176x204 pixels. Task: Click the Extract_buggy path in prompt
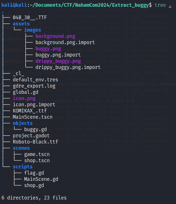130,5
